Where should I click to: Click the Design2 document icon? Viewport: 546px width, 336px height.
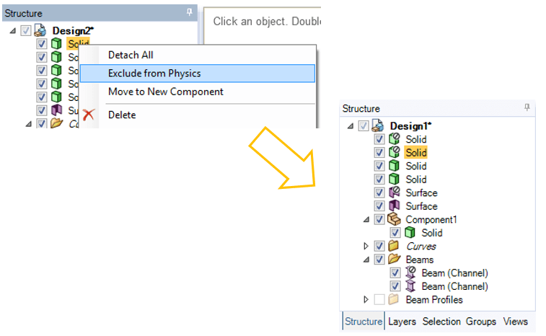[41, 31]
